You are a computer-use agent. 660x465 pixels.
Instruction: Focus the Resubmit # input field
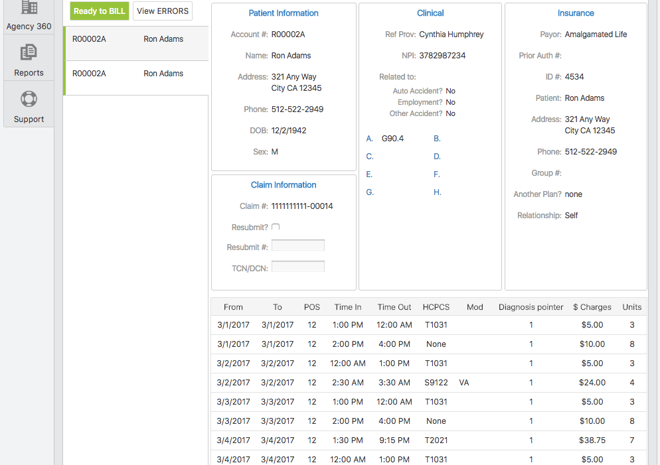(298, 245)
